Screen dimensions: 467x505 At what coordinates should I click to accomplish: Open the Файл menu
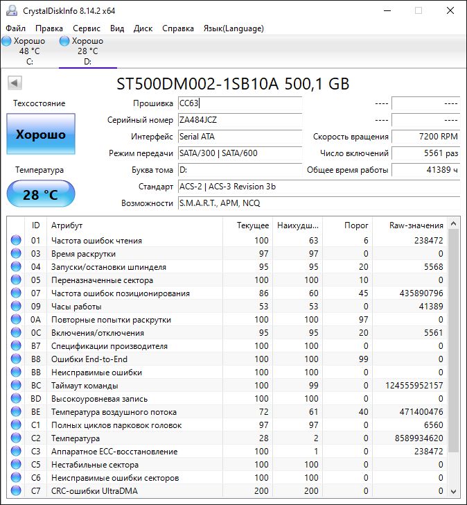pyautogui.click(x=16, y=28)
